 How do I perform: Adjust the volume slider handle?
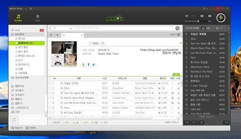(x=198, y=21)
